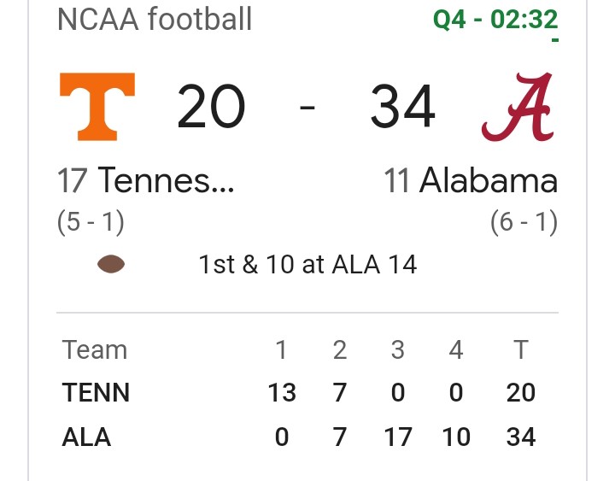Click the brown football possession icon
The image size is (615, 481).
[111, 264]
